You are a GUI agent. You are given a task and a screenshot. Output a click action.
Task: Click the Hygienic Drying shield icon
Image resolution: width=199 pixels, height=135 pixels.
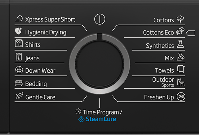click(x=19, y=32)
